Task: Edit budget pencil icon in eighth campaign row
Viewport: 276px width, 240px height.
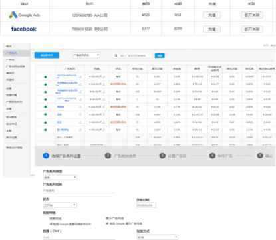Action: (x=104, y=130)
